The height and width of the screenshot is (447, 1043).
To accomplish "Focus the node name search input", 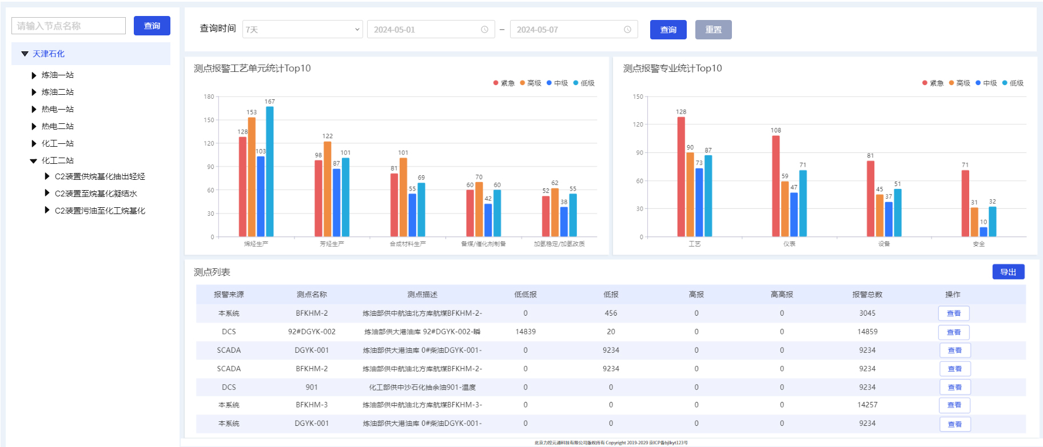I will tap(69, 26).
